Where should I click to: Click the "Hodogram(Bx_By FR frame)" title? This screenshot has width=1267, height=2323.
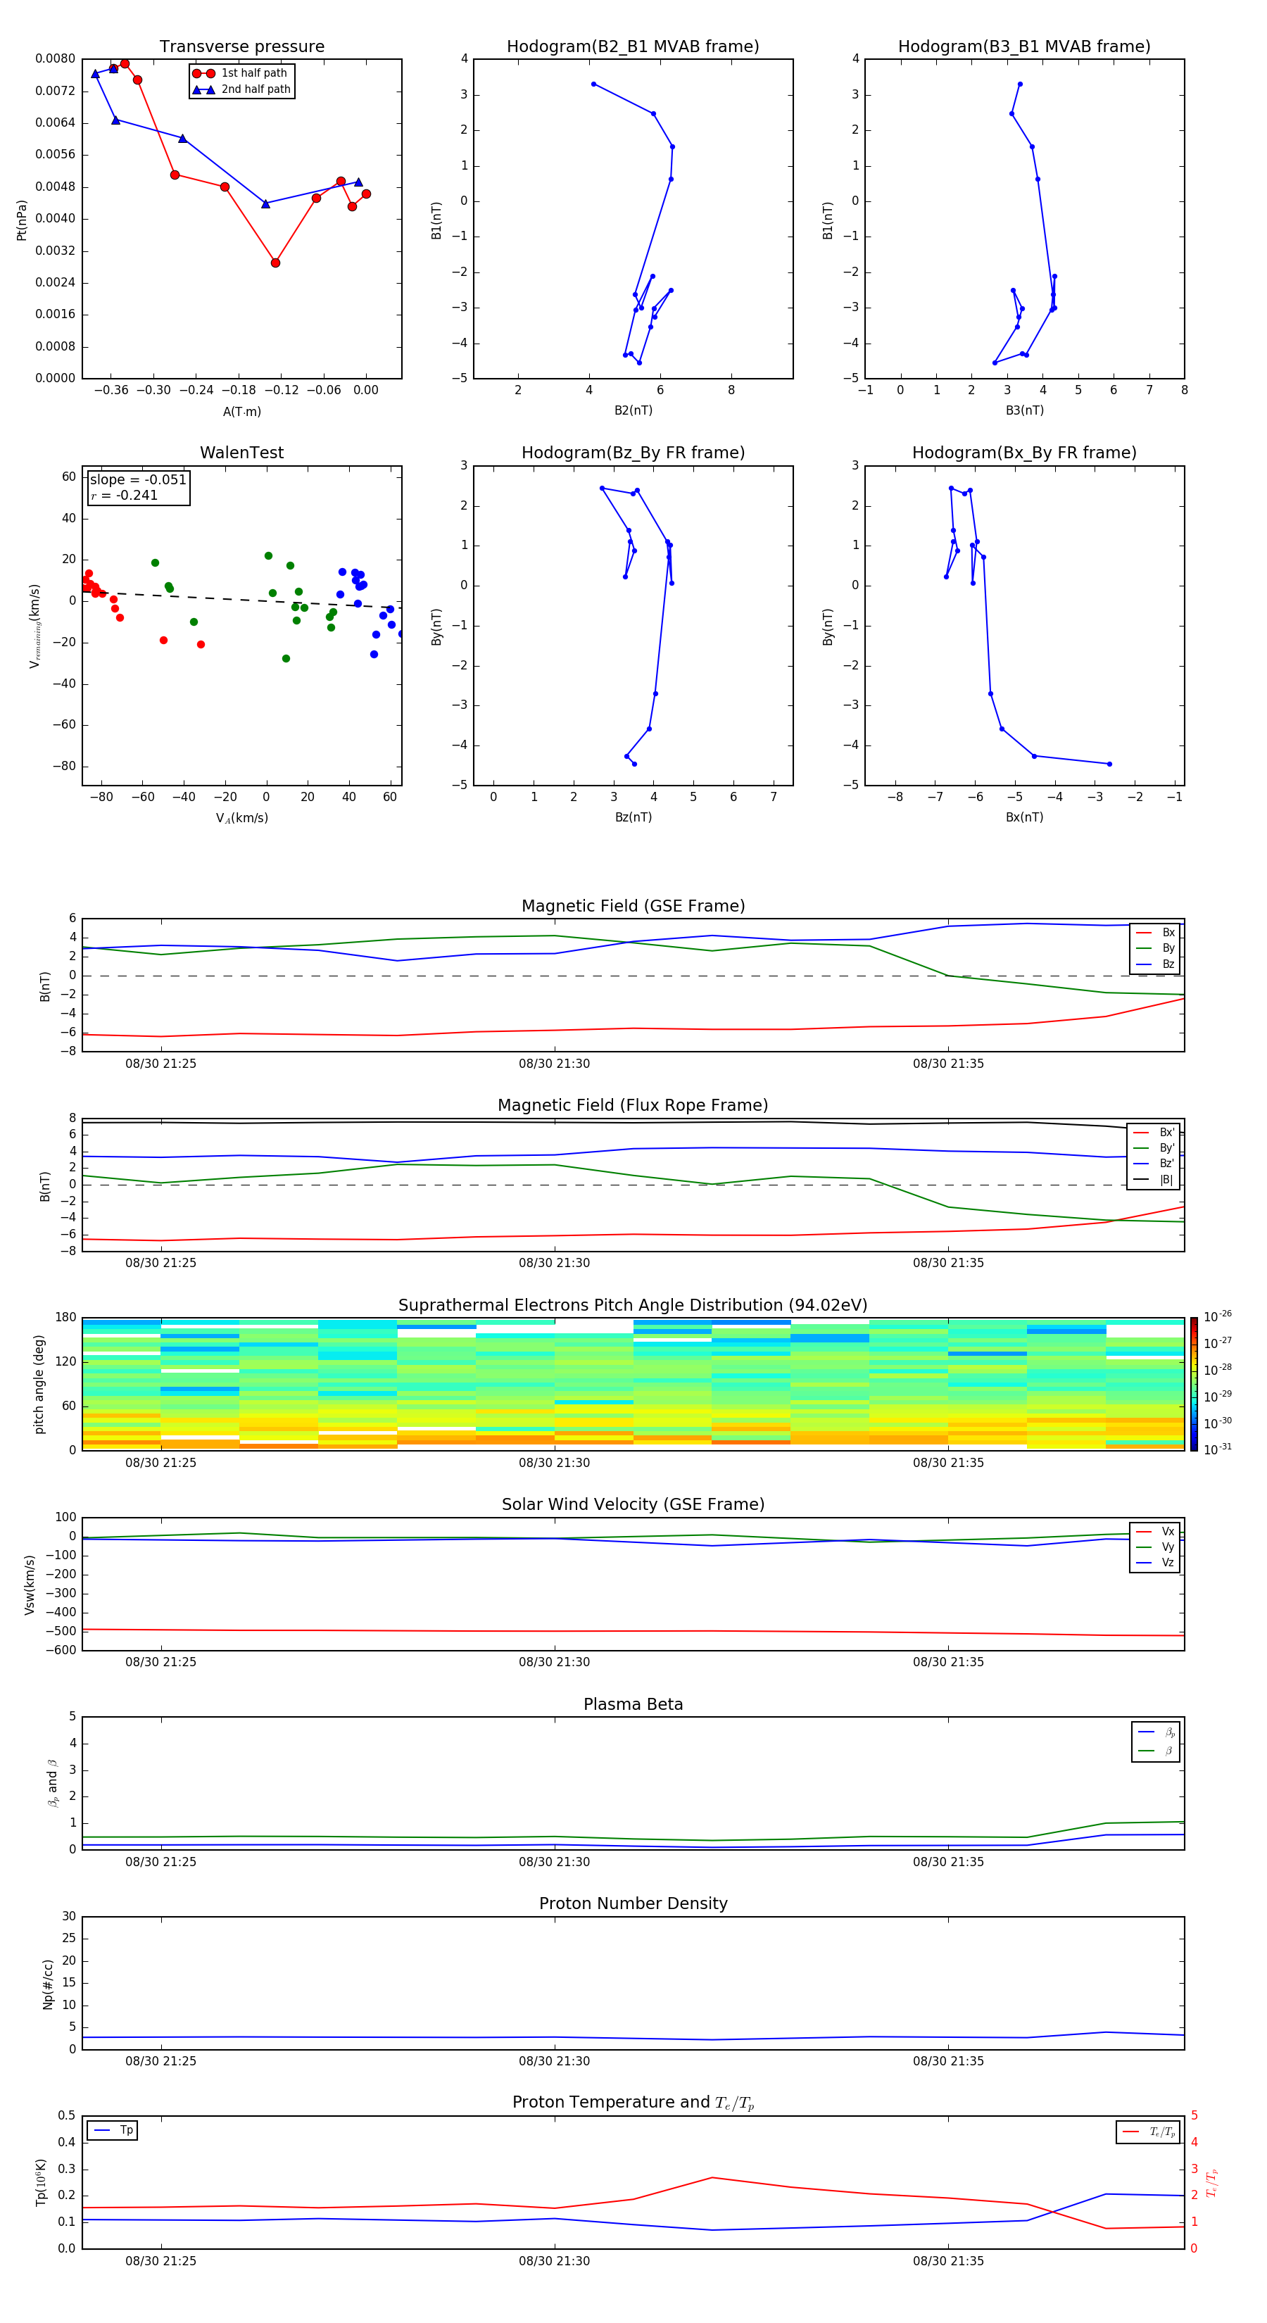pos(1024,453)
